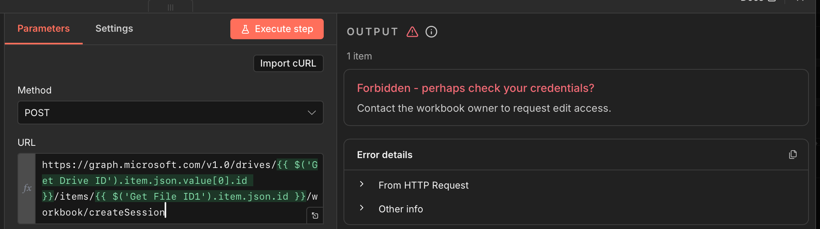
Task: Click the Error details header
Action: (x=385, y=155)
